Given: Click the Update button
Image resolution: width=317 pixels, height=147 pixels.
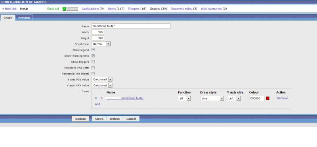Looking at the screenshot, I should (x=80, y=119).
